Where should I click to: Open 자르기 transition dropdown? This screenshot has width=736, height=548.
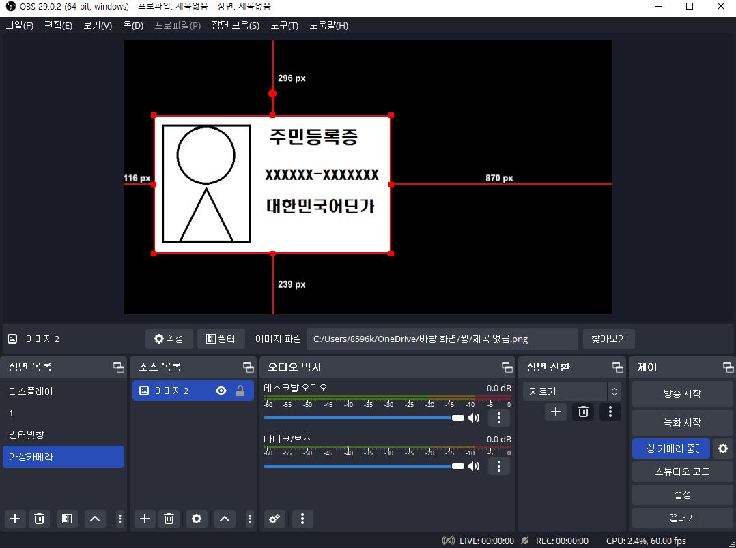tap(572, 391)
